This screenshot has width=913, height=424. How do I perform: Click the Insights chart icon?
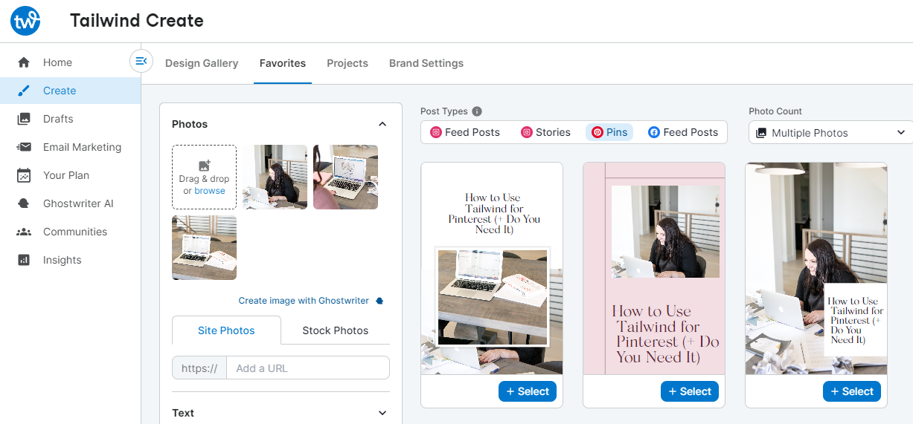click(x=24, y=260)
